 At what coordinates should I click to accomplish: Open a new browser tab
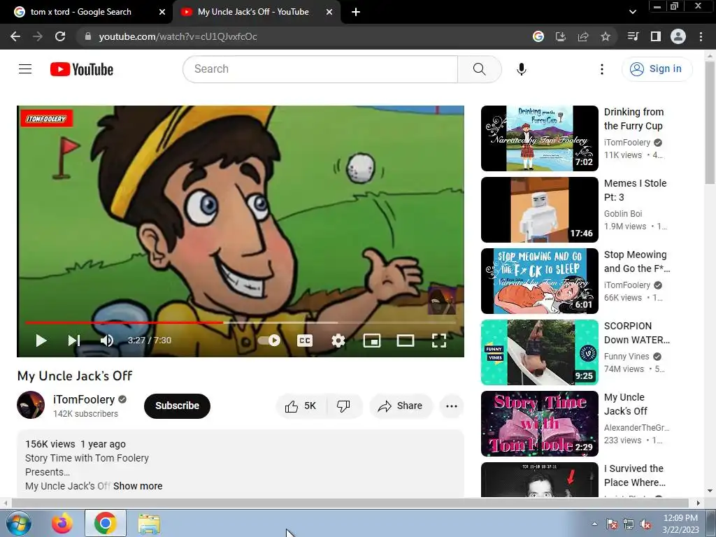pyautogui.click(x=356, y=13)
